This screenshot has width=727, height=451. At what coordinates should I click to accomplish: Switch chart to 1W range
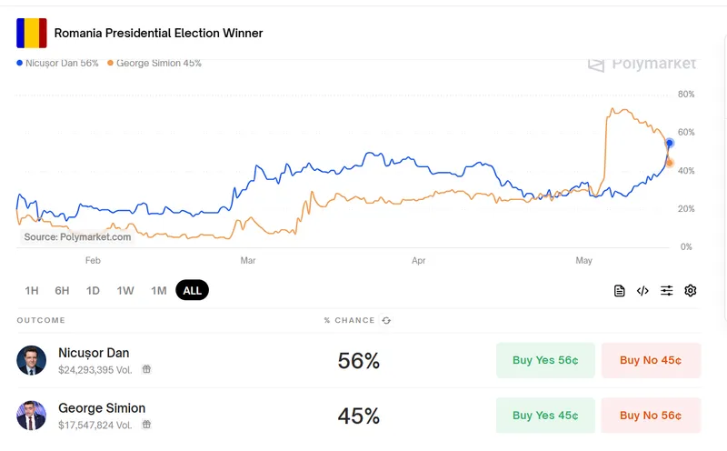coord(125,291)
